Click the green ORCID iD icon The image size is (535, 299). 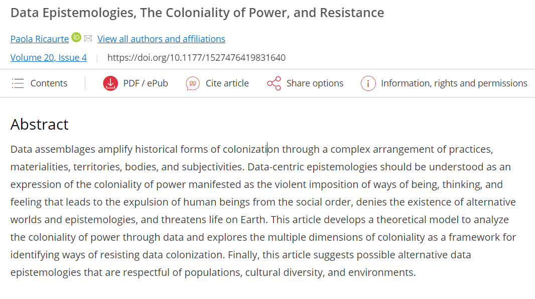coord(76,37)
